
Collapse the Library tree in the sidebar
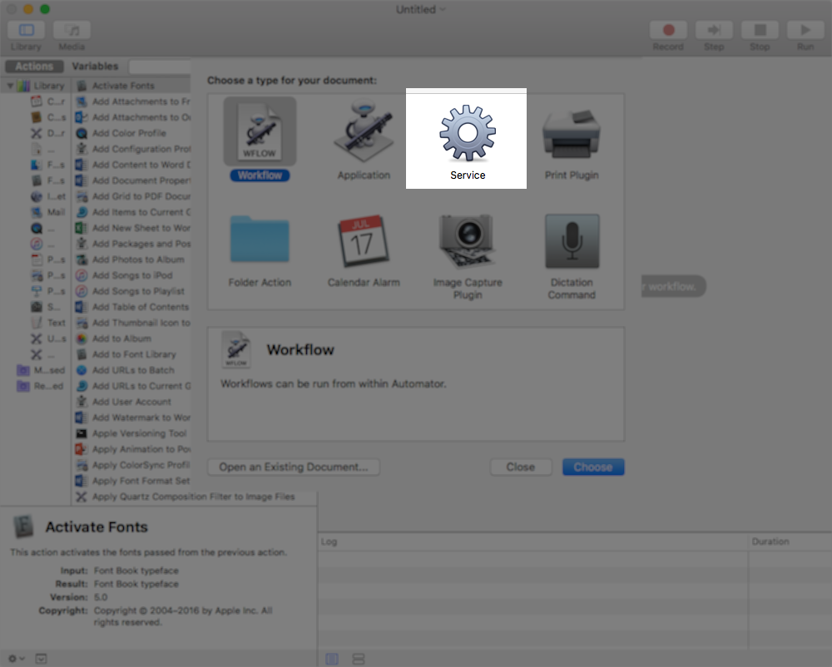(x=9, y=85)
